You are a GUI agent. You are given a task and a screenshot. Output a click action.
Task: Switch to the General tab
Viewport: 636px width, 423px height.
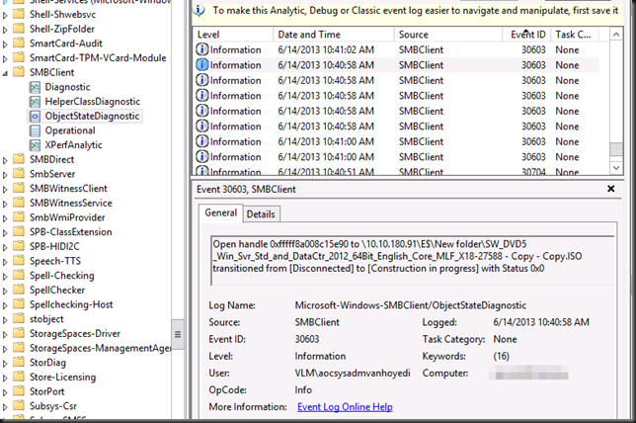pos(220,212)
